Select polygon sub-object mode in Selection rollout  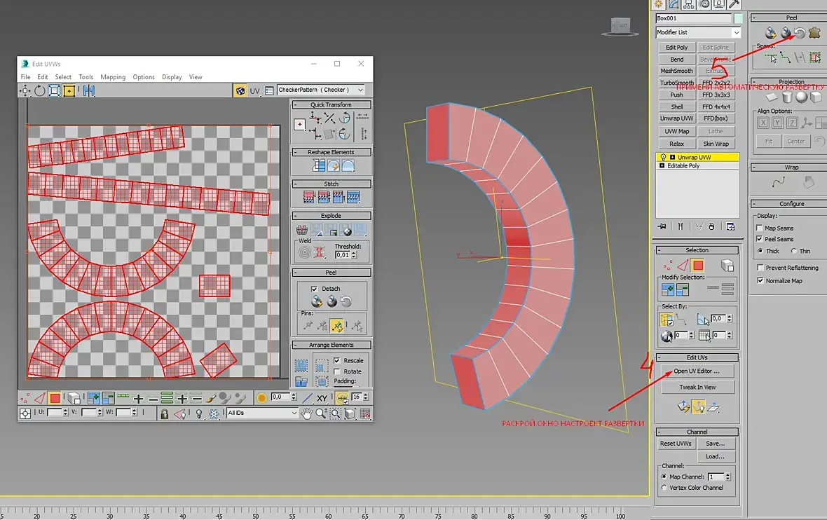(697, 266)
